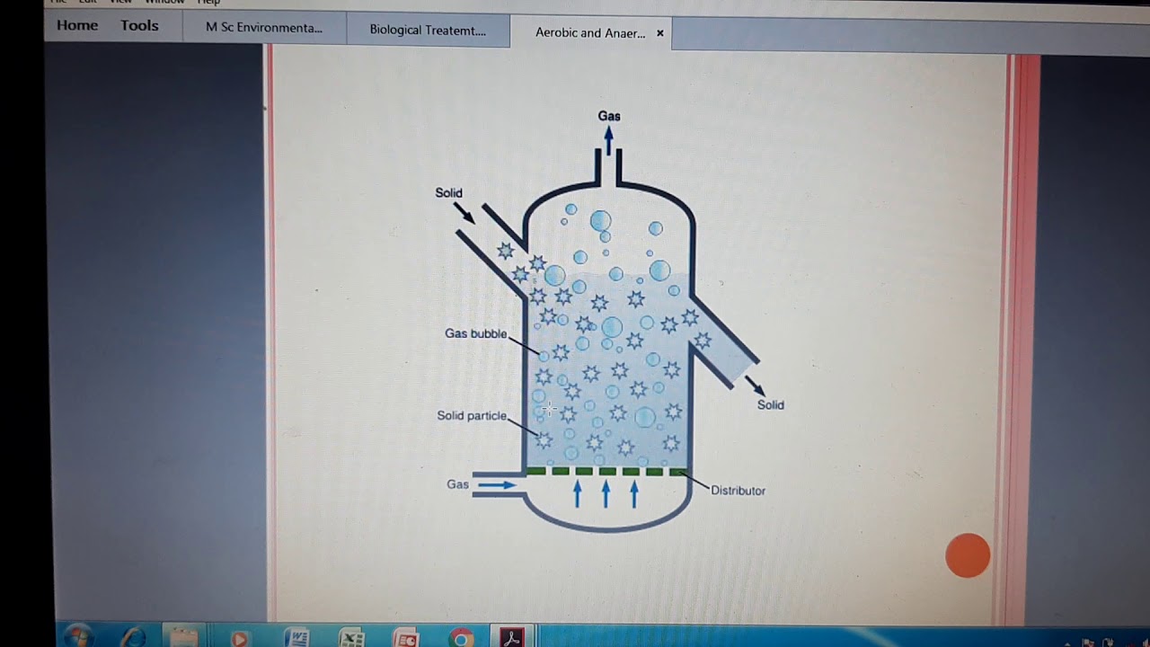Image resolution: width=1150 pixels, height=647 pixels.
Task: Select the Adobe Acrobat taskbar icon
Action: (512, 639)
